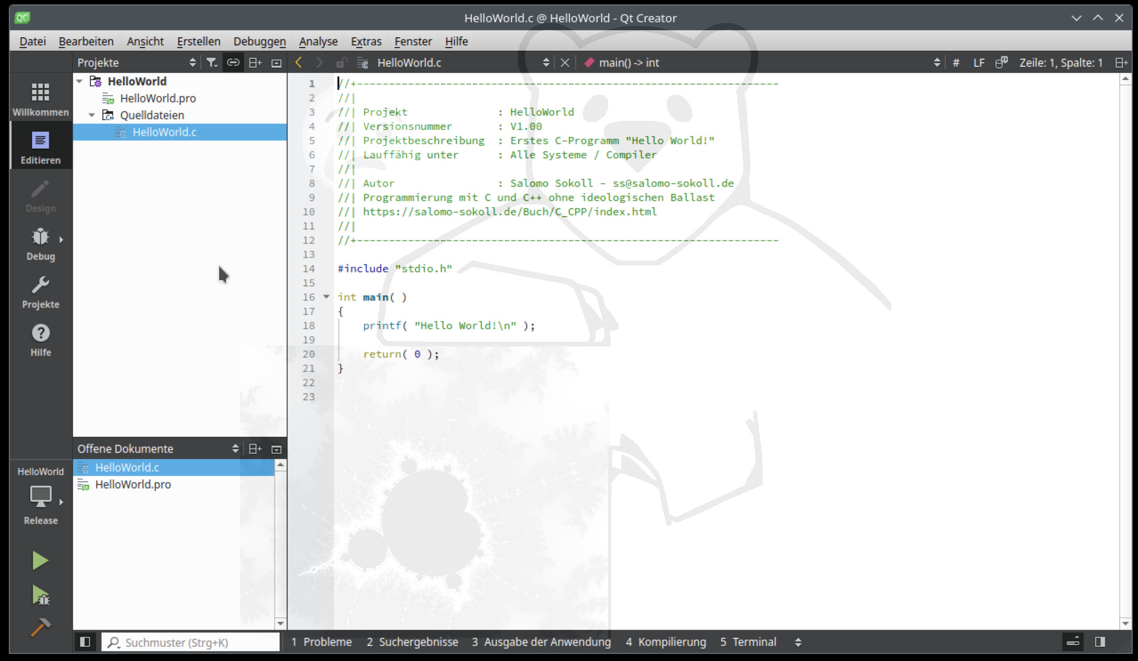Toggle progress details button in status bar
Viewport: 1138px width, 661px height.
click(1073, 642)
